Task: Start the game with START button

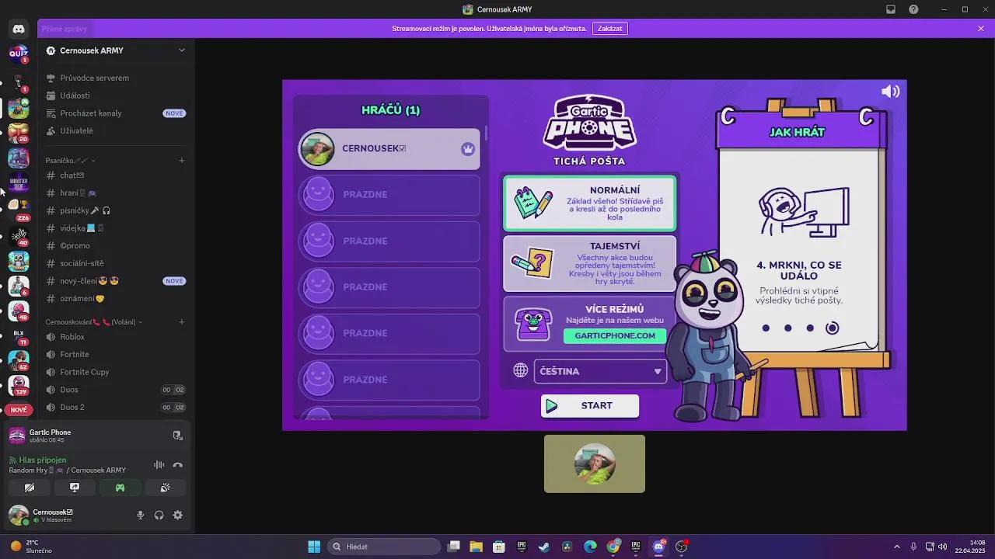Action: tap(590, 406)
